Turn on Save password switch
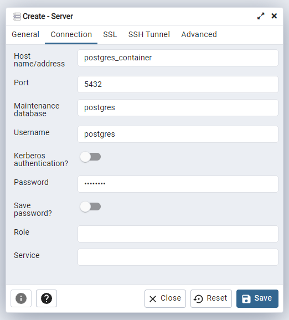 click(90, 207)
